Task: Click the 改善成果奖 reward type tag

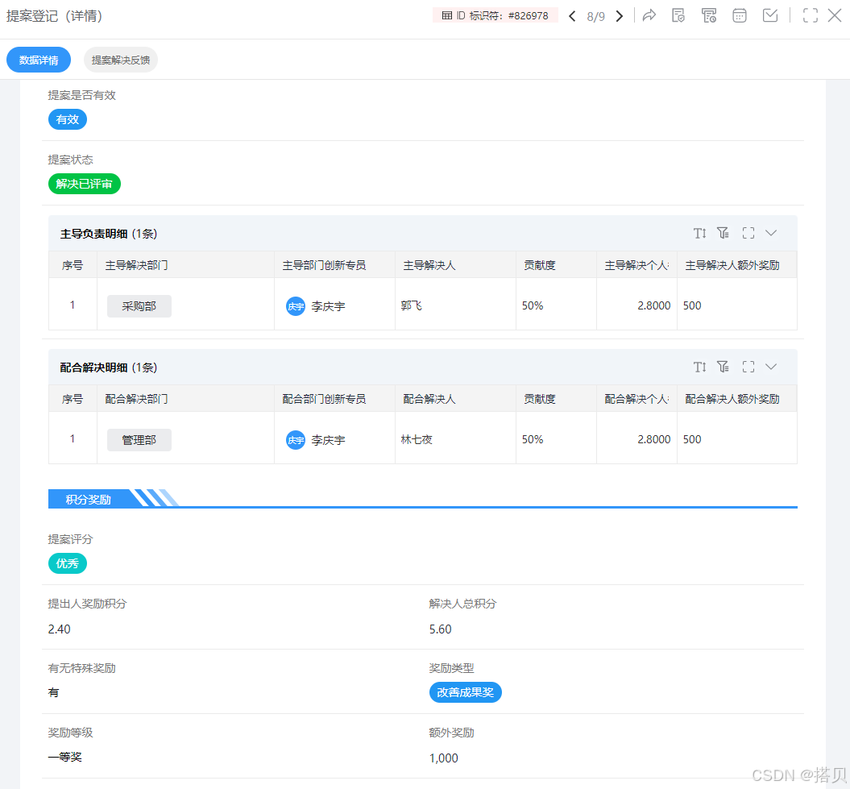Action: tap(465, 692)
